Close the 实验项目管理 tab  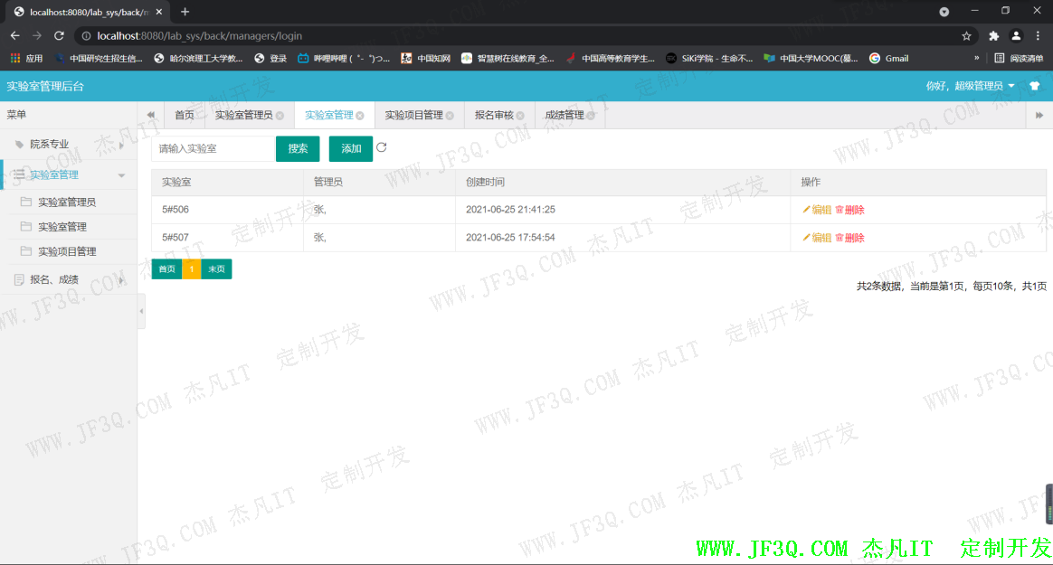pyautogui.click(x=451, y=116)
